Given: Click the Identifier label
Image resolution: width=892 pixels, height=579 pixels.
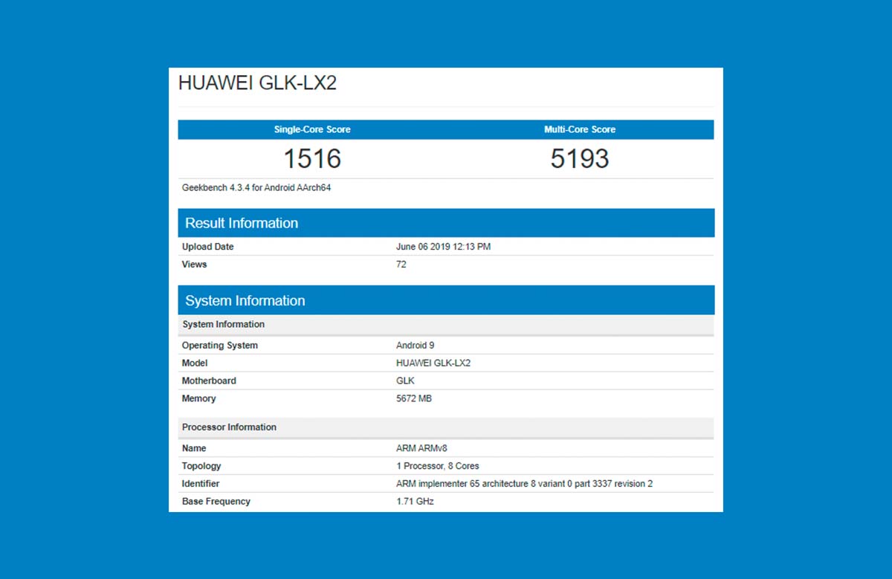Looking at the screenshot, I should pos(201,485).
